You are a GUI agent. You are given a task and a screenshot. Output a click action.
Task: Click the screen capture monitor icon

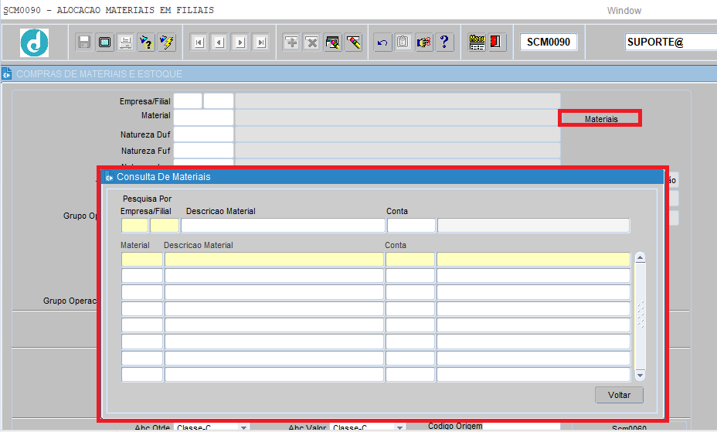pyautogui.click(x=105, y=43)
